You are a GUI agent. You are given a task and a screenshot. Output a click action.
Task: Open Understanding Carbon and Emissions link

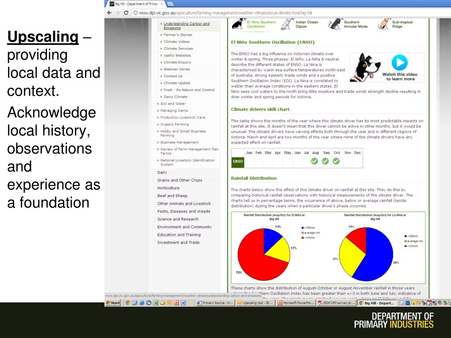(186, 26)
